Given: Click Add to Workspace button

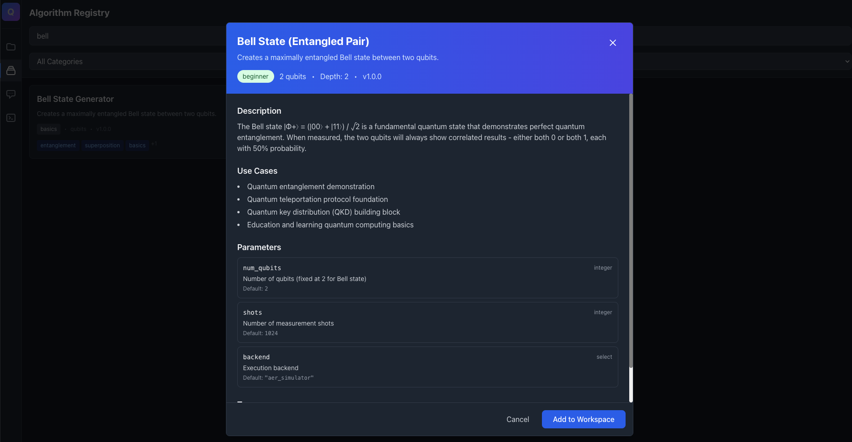Looking at the screenshot, I should 583,419.
